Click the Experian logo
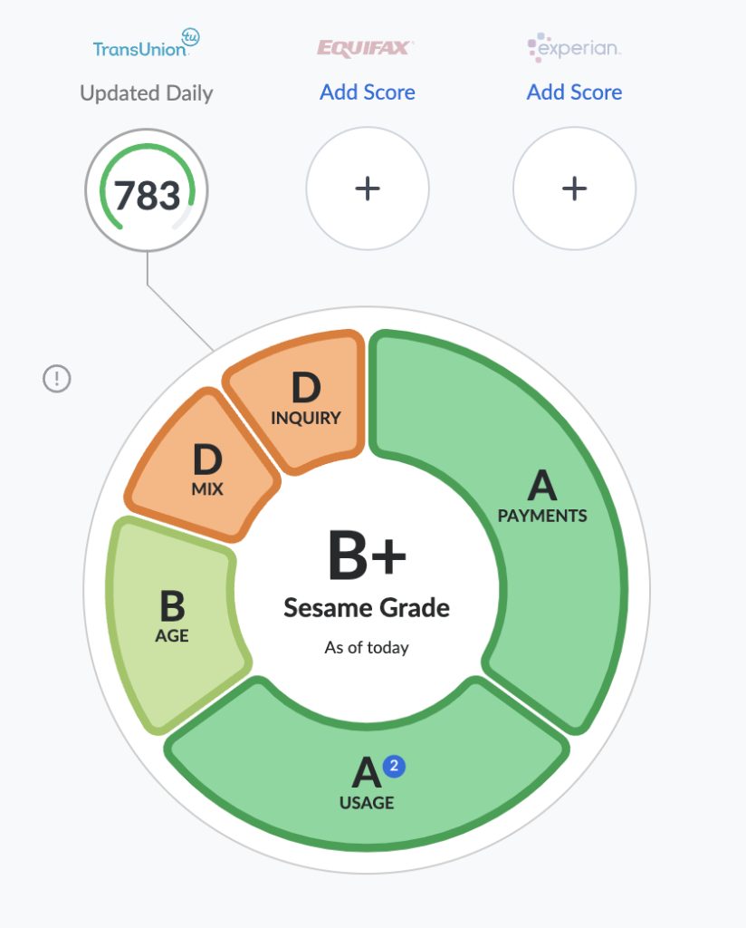The height and width of the screenshot is (928, 746). [x=574, y=47]
